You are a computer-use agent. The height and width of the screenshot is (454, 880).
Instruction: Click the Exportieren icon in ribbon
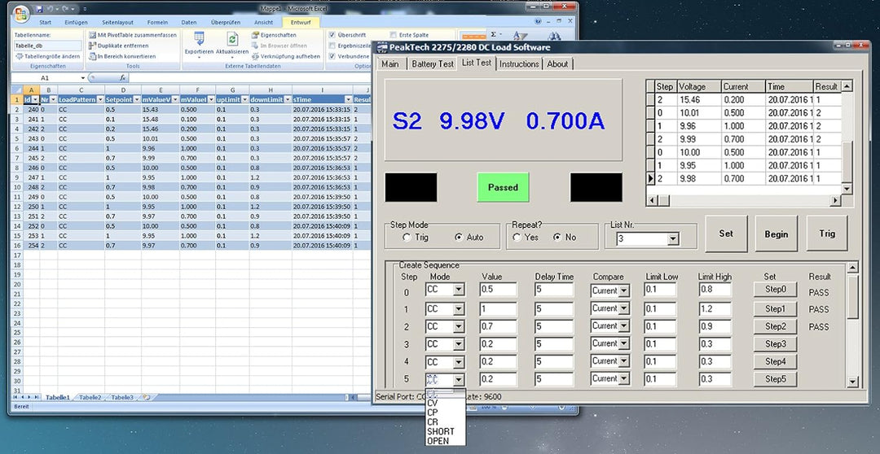(199, 39)
